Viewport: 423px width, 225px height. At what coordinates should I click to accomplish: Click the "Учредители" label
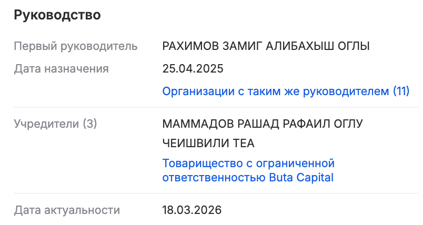46,124
